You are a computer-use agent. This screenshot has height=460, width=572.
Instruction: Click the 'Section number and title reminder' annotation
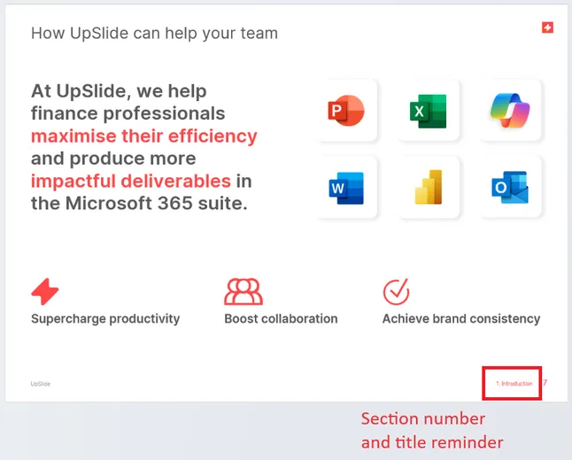[432, 431]
